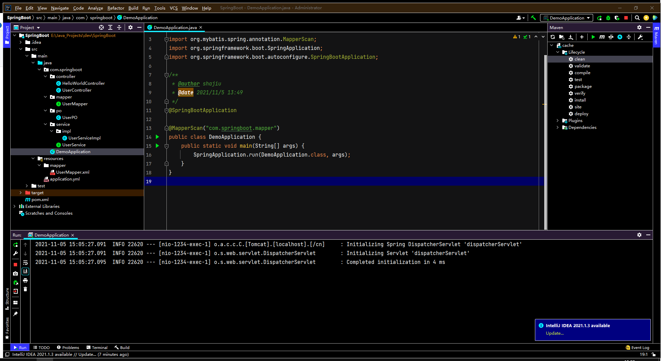Toggle Maven skip tests mode
Screen dimensions: 663x361
(x=620, y=37)
